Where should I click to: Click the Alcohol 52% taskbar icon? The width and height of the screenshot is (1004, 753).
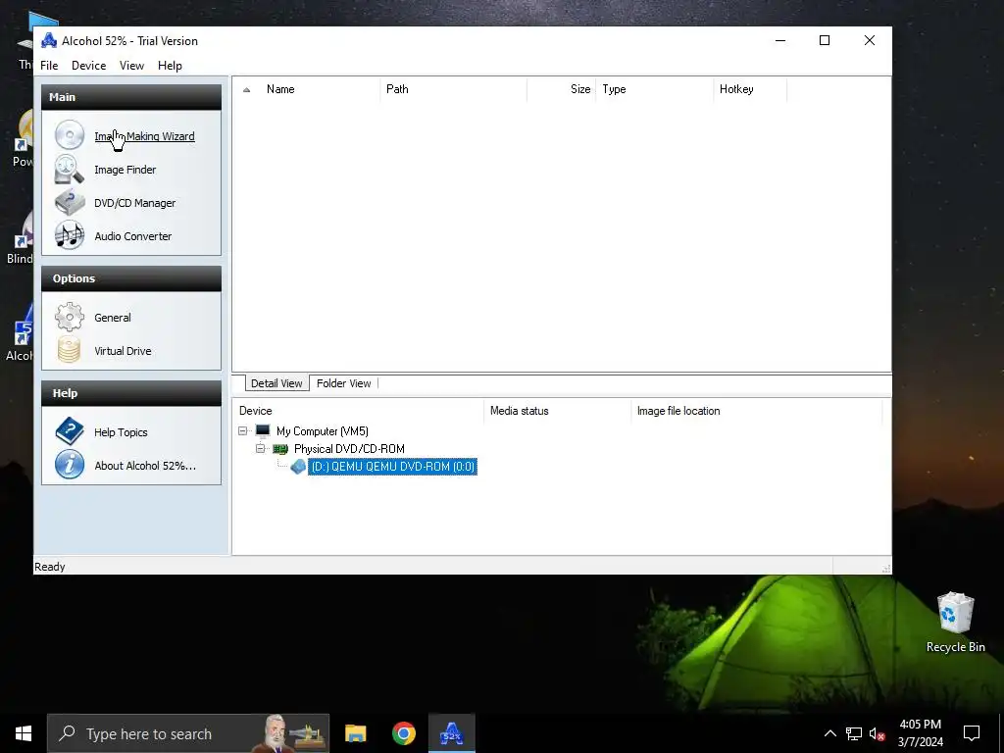click(451, 733)
